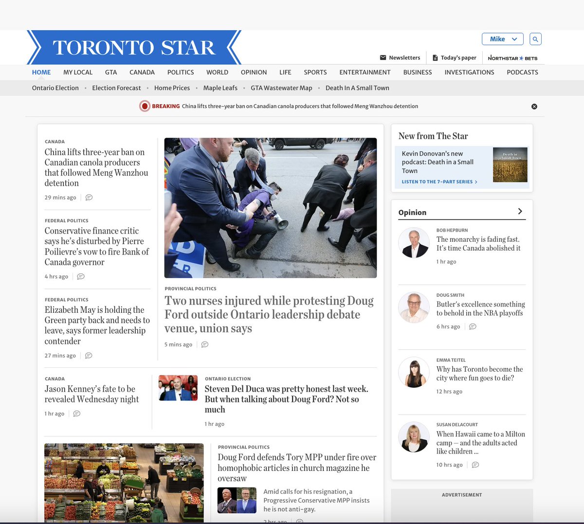Click Death In A Small Town topic link

(357, 88)
